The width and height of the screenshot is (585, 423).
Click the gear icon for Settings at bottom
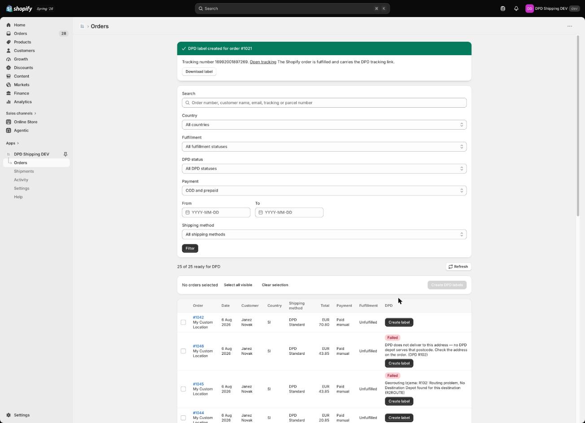9,415
